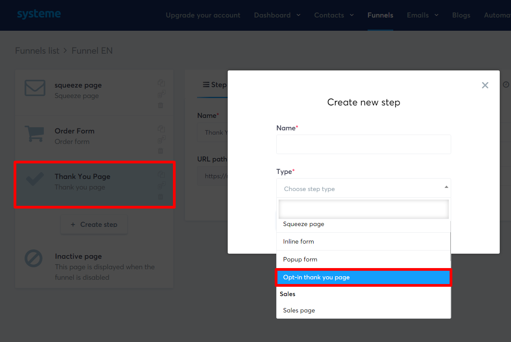Click the shopping cart icon on Order Form step
The height and width of the screenshot is (342, 511).
tap(35, 134)
